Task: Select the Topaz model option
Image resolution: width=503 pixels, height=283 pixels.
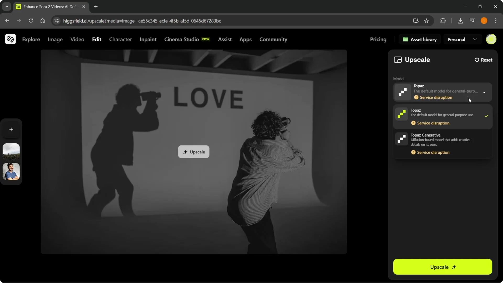Action: 442,117
